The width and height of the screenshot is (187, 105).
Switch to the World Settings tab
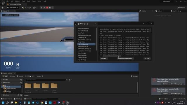pos(176,11)
